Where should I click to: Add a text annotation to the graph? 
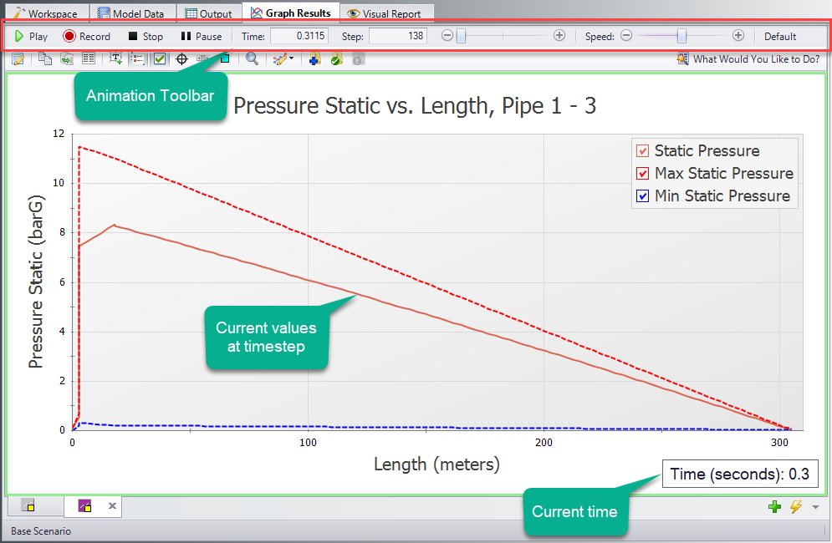(x=116, y=58)
